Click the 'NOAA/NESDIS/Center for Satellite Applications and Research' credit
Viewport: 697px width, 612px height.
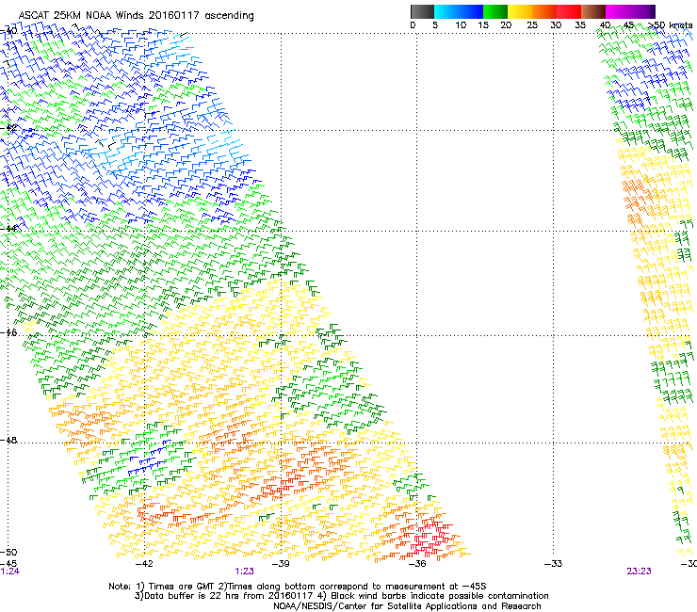(407, 606)
